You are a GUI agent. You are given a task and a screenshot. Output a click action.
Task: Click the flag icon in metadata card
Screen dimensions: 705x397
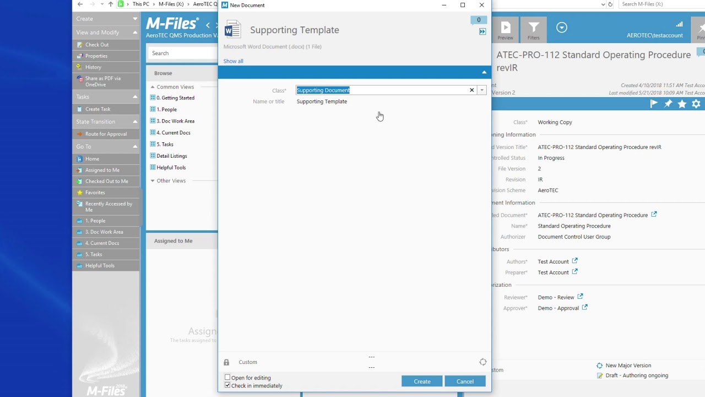(654, 104)
